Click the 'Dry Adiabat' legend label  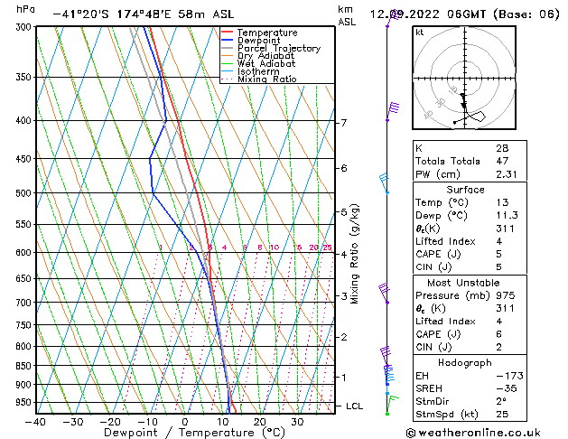[x=265, y=56]
